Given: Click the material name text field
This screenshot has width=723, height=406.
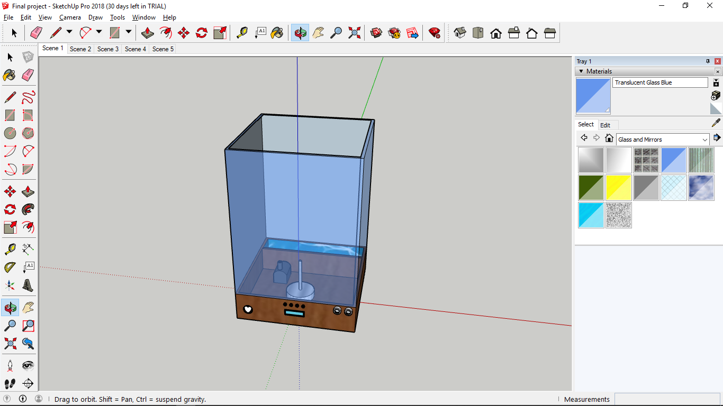Looking at the screenshot, I should (x=659, y=82).
